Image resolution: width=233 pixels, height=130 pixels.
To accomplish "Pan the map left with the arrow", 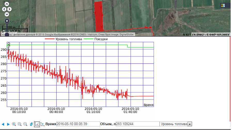I will click(x=4, y=9).
